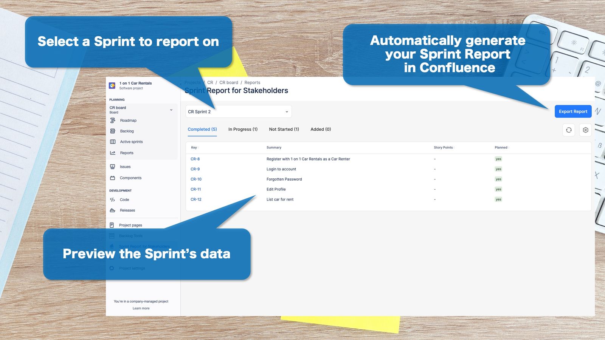Click the Summary column header

274,148
